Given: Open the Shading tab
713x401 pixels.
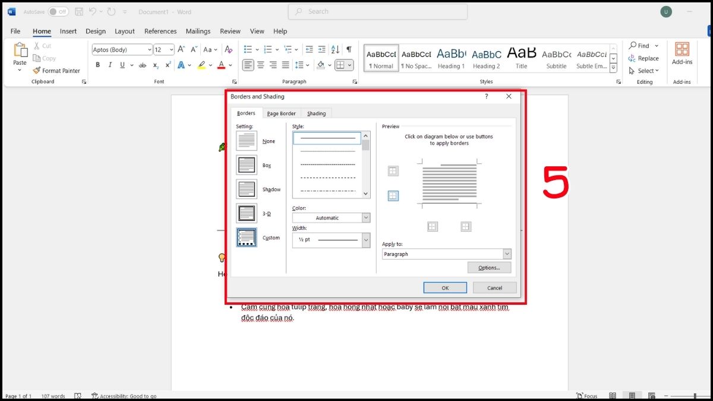Looking at the screenshot, I should click(x=316, y=113).
